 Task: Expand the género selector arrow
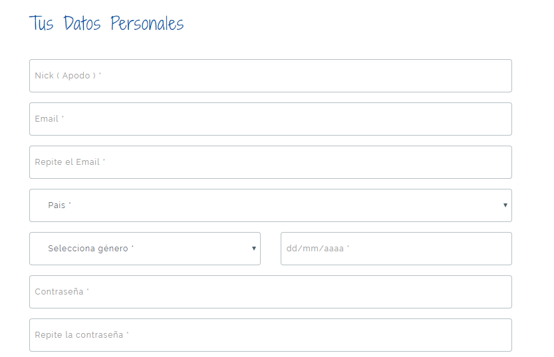click(254, 249)
